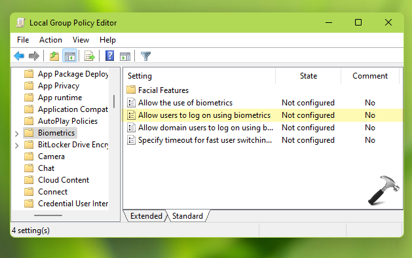Click the App runtime folder icon
This screenshot has width=412, height=258.
(29, 98)
